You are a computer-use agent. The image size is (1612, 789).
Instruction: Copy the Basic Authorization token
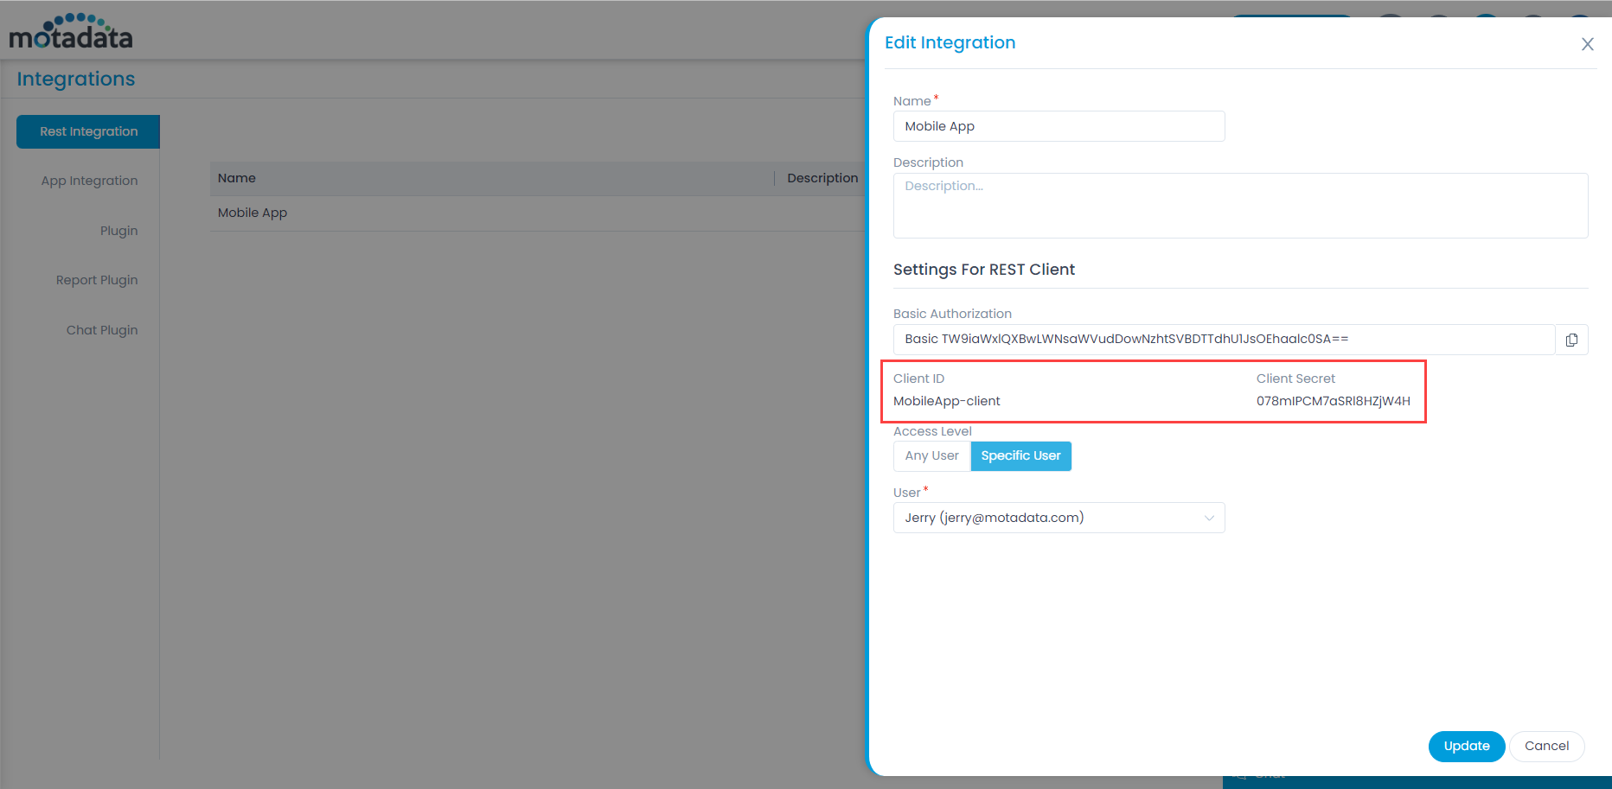pyautogui.click(x=1571, y=340)
